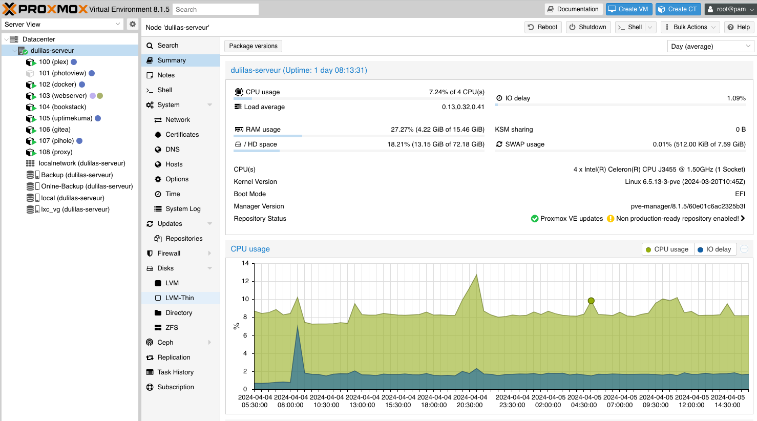The width and height of the screenshot is (757, 421).
Task: Open the gear settings icon beside Server View
Action: 133,24
